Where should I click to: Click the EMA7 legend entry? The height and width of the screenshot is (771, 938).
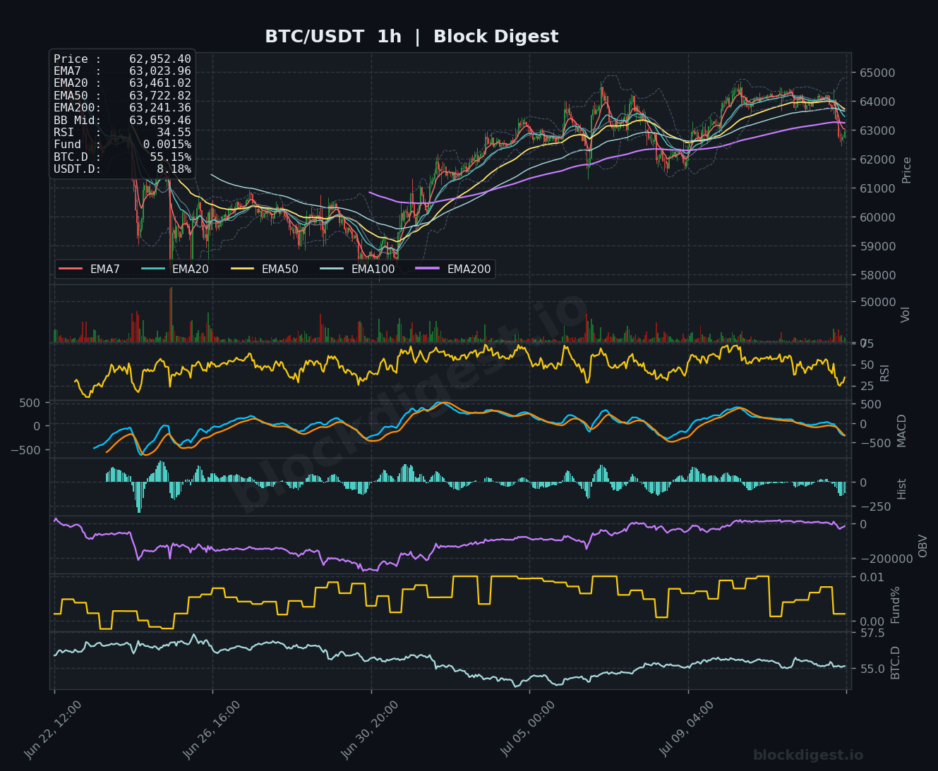tap(90, 269)
